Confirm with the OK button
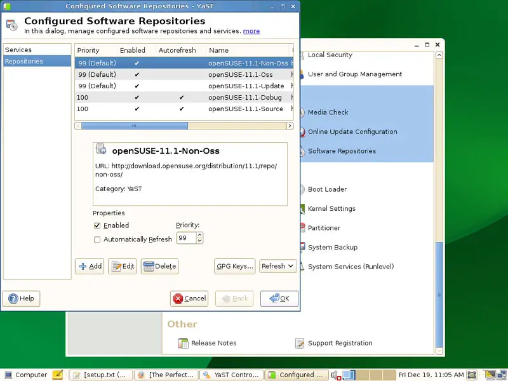This screenshot has height=381, width=508. click(279, 298)
